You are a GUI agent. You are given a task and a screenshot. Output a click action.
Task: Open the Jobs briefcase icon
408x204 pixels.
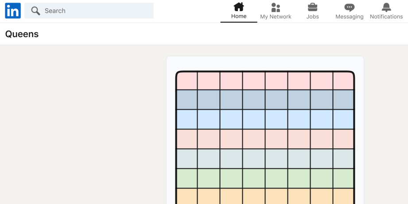312,7
